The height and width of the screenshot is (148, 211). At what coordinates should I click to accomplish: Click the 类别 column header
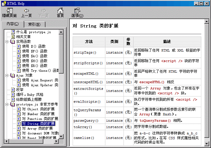[x=114, y=42]
